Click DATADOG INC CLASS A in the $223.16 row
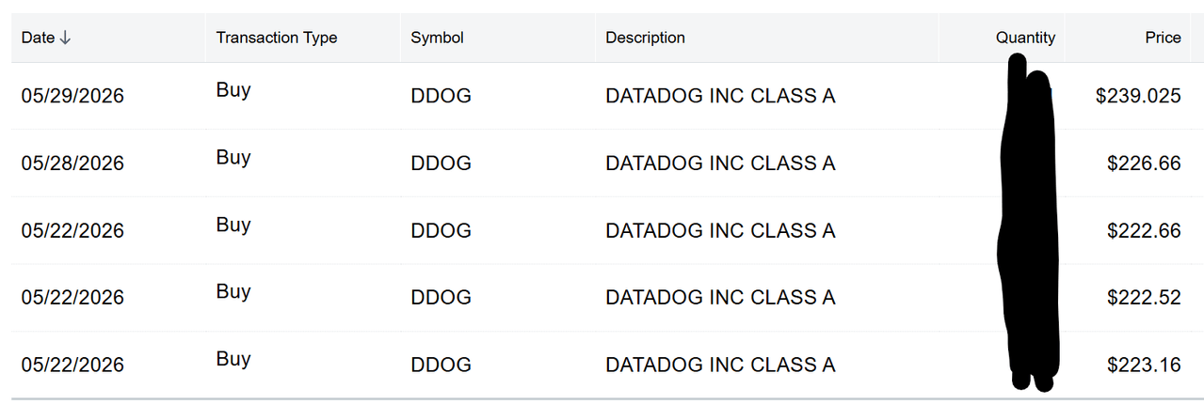 coord(720,365)
